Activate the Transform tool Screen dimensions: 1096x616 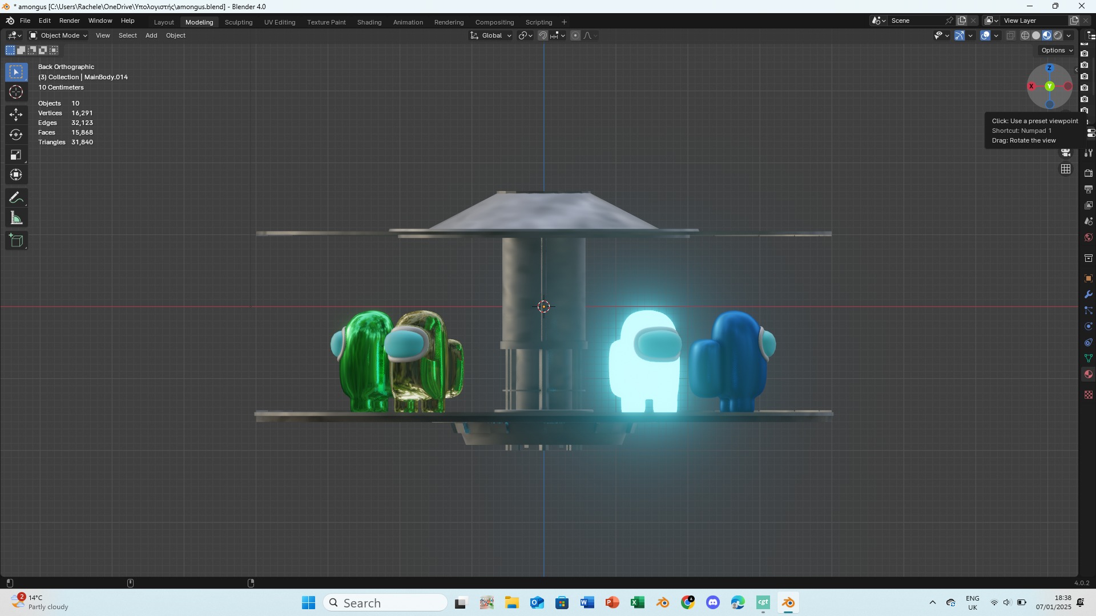tap(16, 175)
